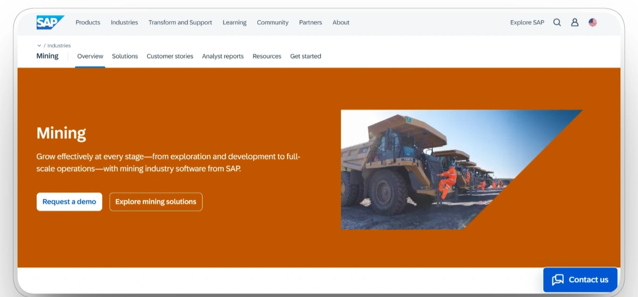Click the Mining section title in subnavigation

pyautogui.click(x=47, y=56)
